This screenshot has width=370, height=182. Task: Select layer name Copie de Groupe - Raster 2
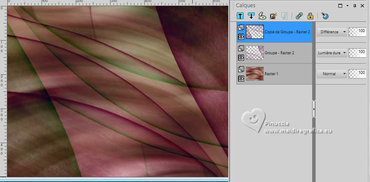click(x=287, y=32)
